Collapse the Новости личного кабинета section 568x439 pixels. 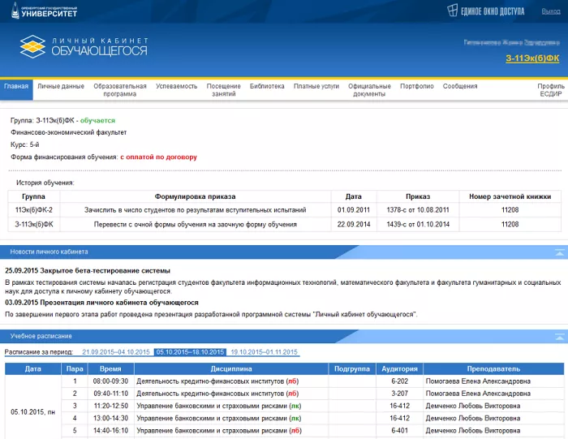(x=558, y=252)
